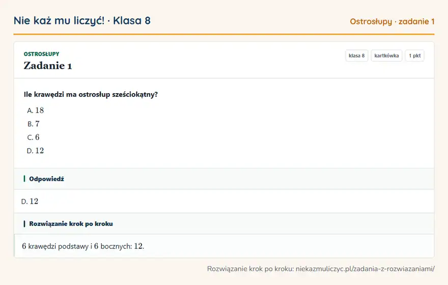Click the 'Ostrosłupy · zadanie 1' header label

pyautogui.click(x=392, y=22)
